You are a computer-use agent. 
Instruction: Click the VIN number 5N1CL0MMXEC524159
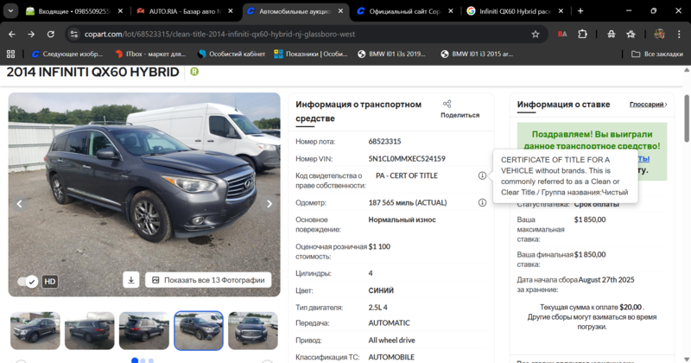click(x=407, y=158)
